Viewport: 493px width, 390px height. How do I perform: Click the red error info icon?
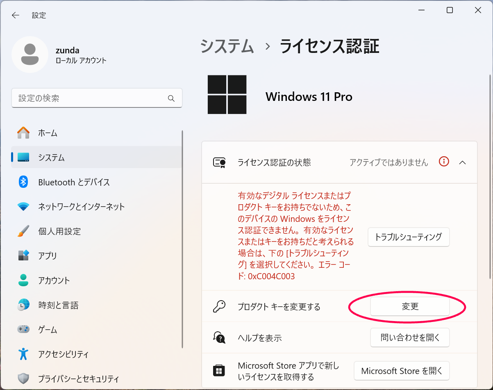(x=443, y=162)
